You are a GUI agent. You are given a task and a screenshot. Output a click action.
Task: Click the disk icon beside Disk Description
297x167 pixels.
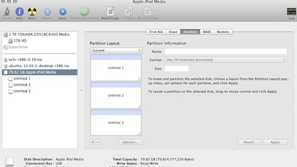9,161
